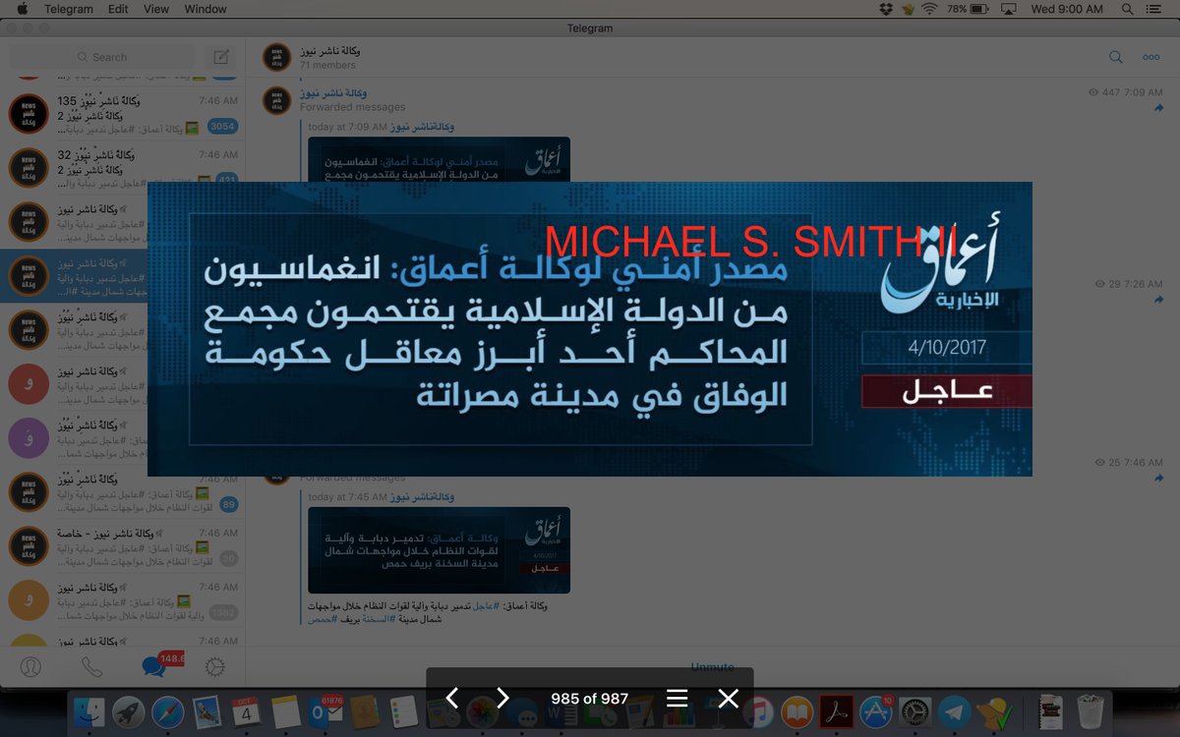Image resolution: width=1180 pixels, height=737 pixels.
Task: Open iBooks from the Dock
Action: click(797, 712)
